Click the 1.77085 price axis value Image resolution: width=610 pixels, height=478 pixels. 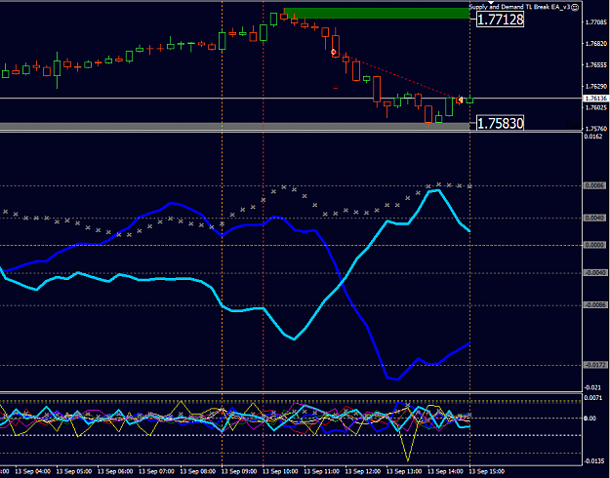(596, 23)
